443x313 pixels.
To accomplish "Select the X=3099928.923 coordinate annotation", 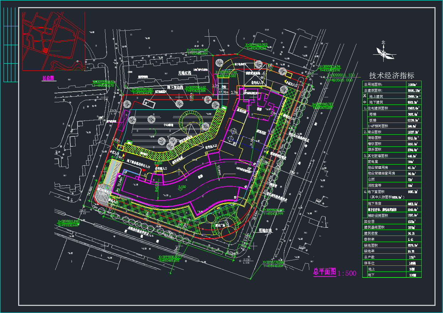I will click(257, 44).
